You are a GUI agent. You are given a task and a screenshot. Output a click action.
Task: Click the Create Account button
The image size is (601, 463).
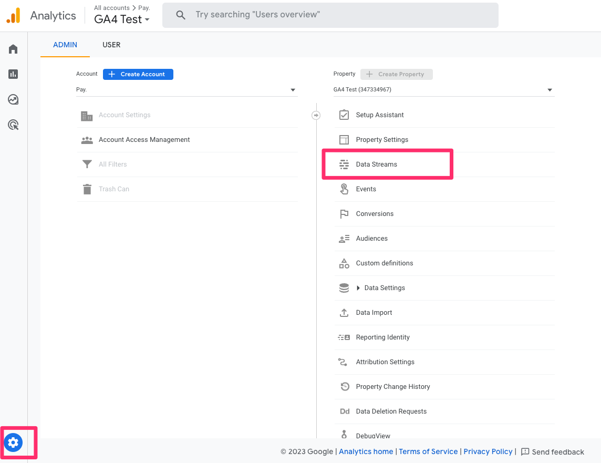coord(138,74)
